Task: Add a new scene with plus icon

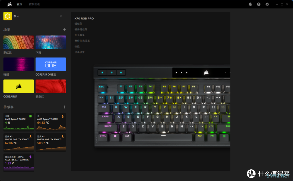Action: (64, 30)
